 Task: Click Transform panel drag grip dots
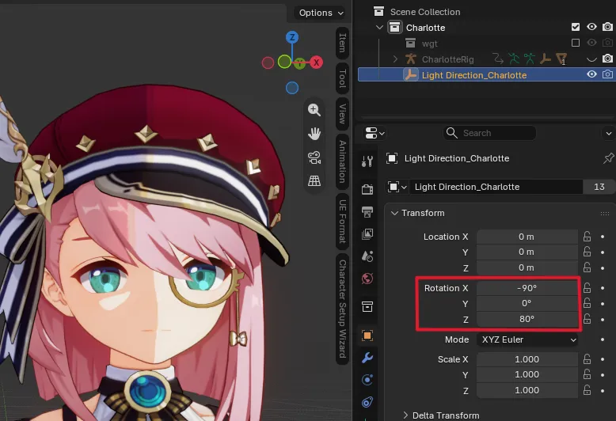(605, 213)
